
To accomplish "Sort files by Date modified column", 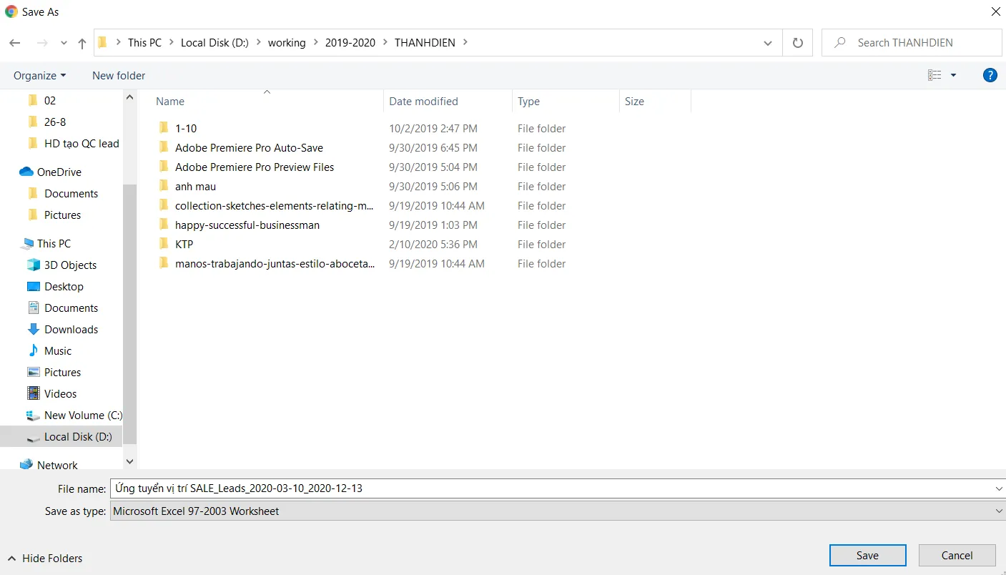I will pyautogui.click(x=423, y=102).
